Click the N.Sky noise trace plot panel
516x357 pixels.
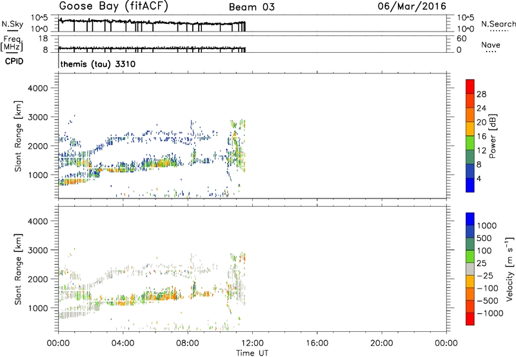[x=252, y=23]
